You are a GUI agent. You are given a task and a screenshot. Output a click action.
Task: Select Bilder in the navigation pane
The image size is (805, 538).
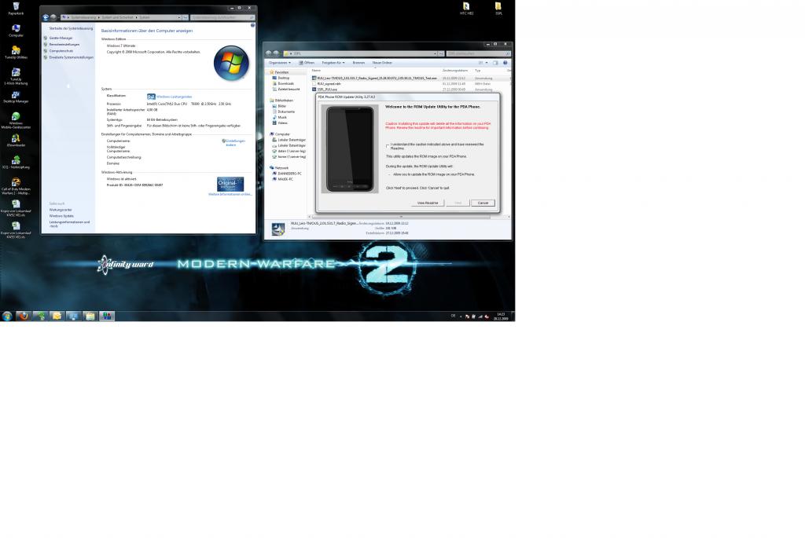point(282,106)
